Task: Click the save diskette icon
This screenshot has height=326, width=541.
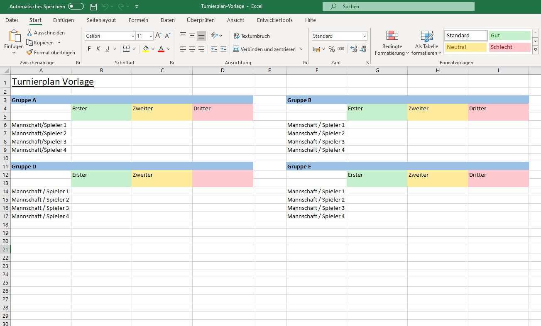Action: pos(93,7)
